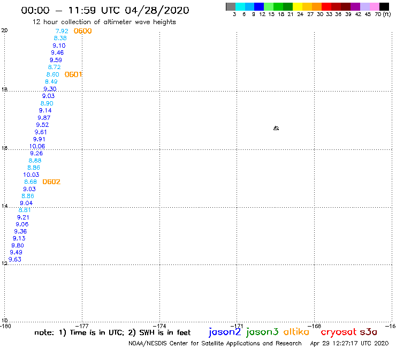Screen dimensions: 396x348
Task: Select the 8.60 reading beside 0601
Action: point(53,74)
